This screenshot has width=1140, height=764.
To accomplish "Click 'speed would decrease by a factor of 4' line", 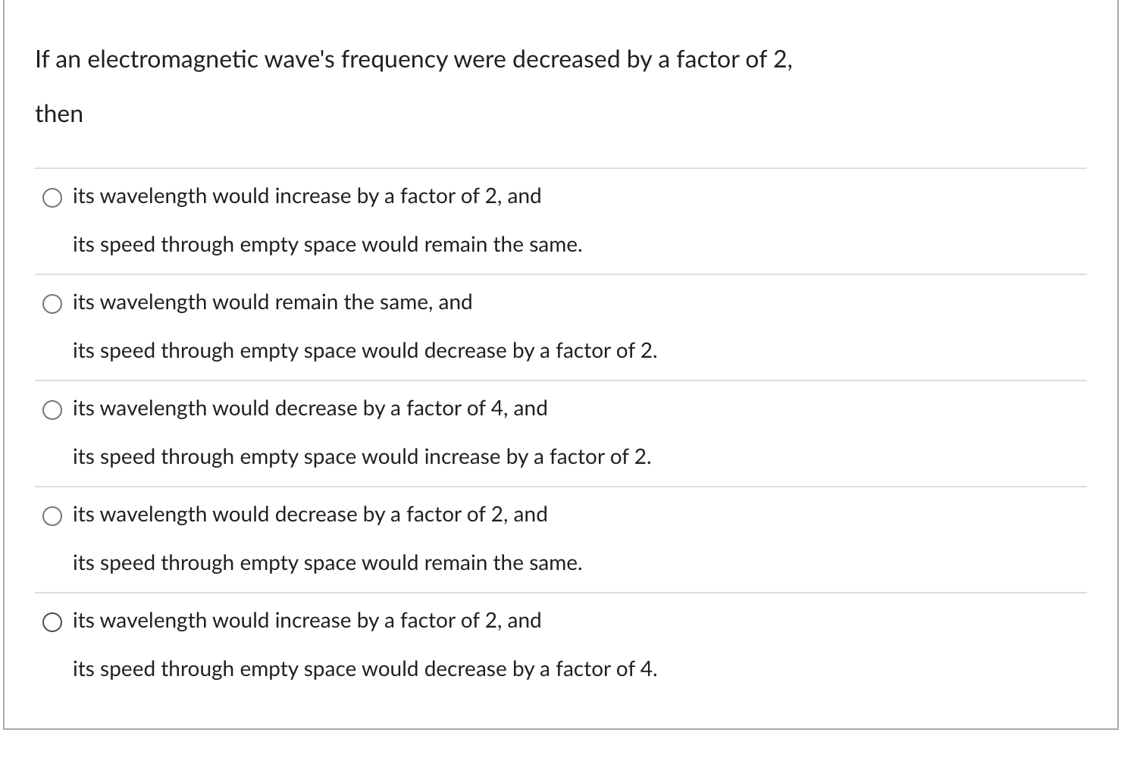I will pos(327,562).
